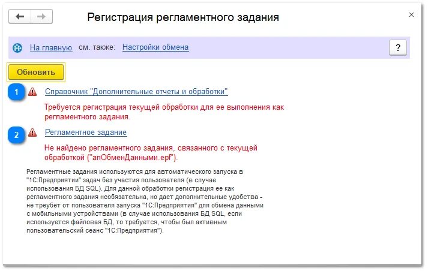Image resolution: width=431 pixels, height=271 pixels.
Task: Click the red text starting "Требуется регистрация текущей обработки"
Action: (164, 112)
